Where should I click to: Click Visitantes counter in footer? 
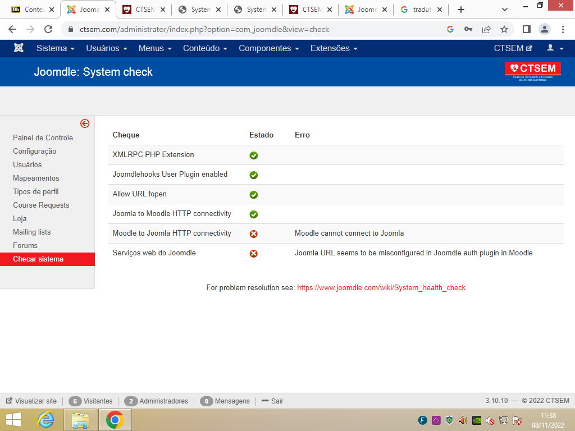(x=90, y=401)
